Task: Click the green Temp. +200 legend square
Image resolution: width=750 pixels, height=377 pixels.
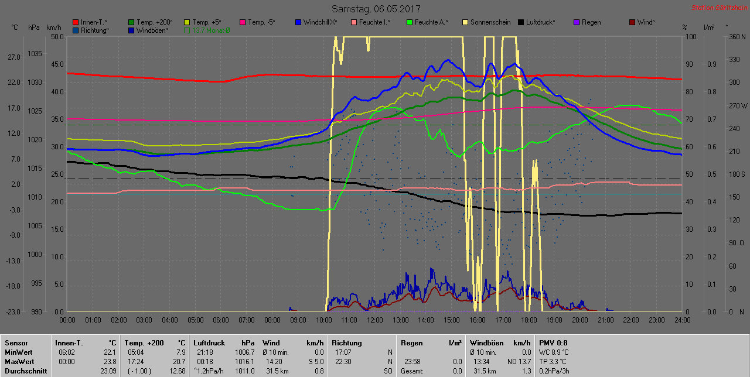Action: tap(131, 22)
